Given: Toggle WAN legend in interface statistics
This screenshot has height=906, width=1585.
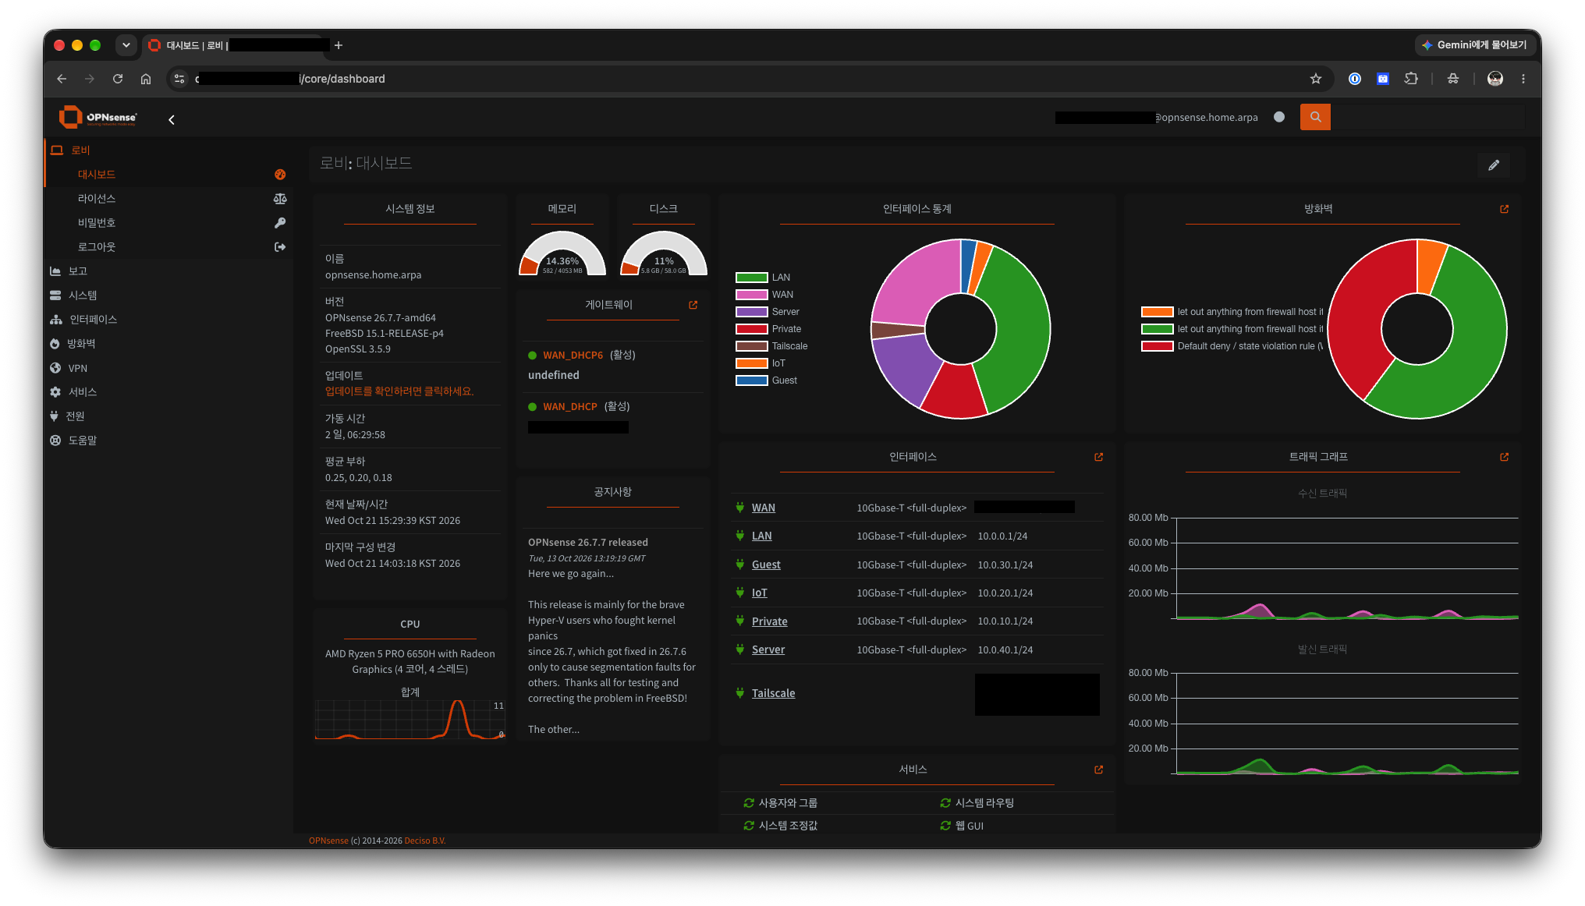Looking at the screenshot, I should click(x=764, y=295).
